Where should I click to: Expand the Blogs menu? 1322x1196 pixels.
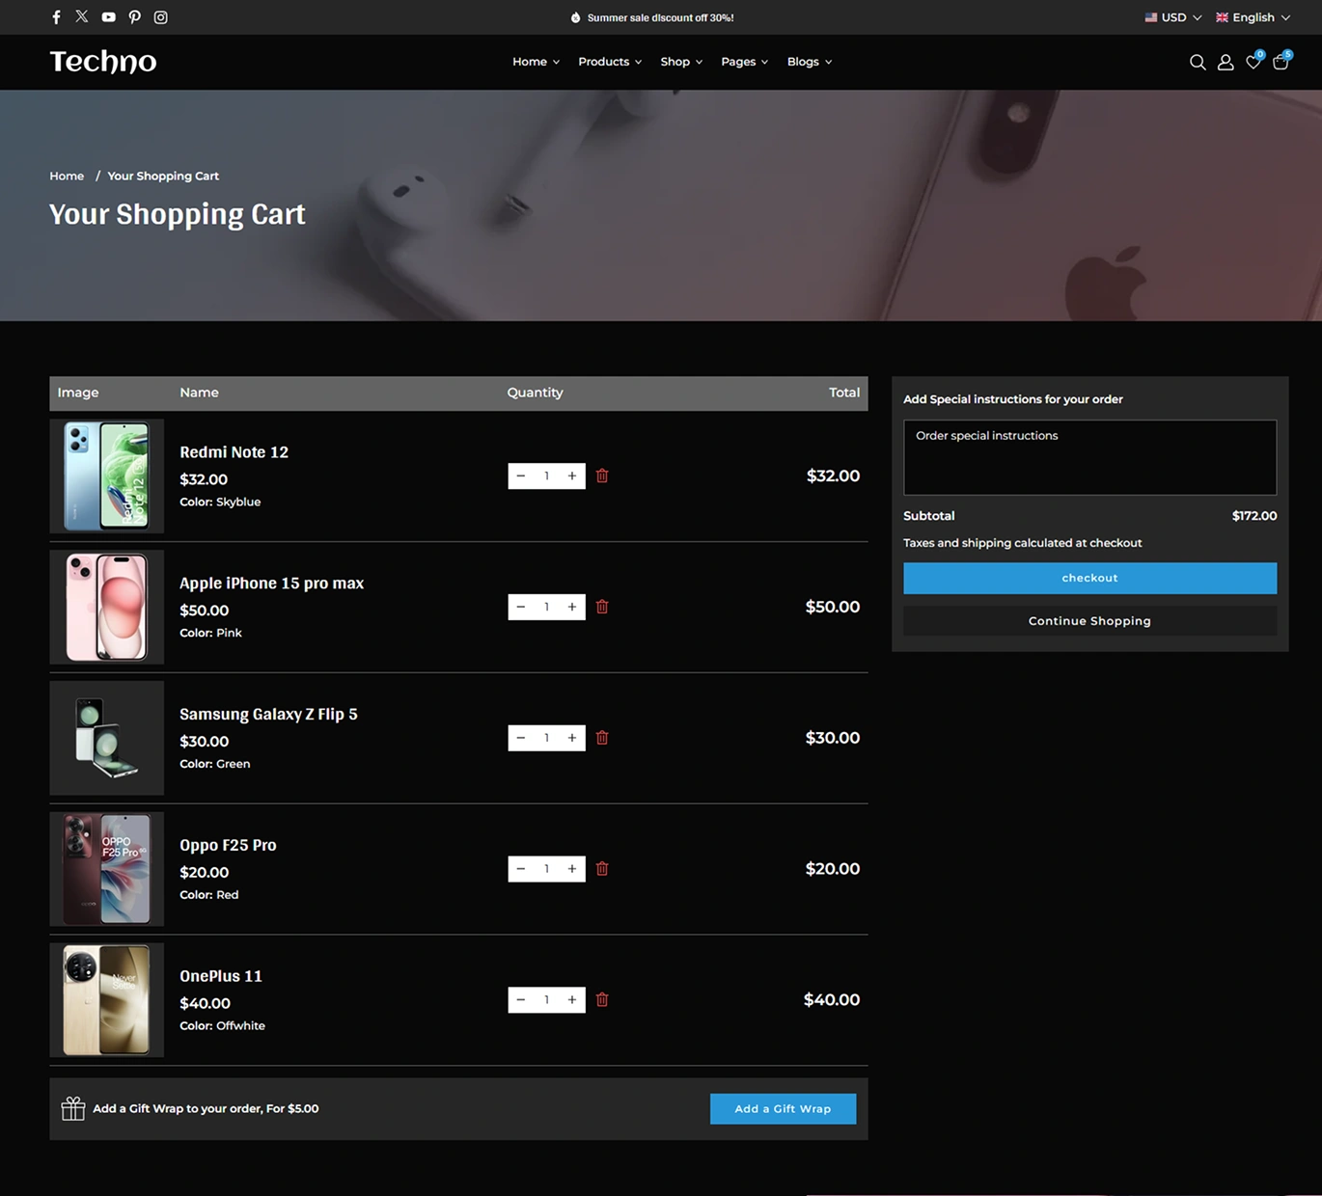(810, 62)
